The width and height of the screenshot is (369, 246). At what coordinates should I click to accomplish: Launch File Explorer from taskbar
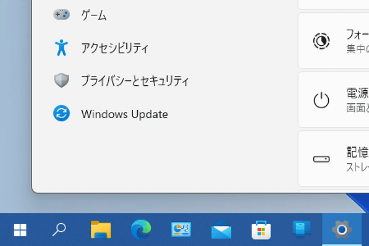click(101, 230)
